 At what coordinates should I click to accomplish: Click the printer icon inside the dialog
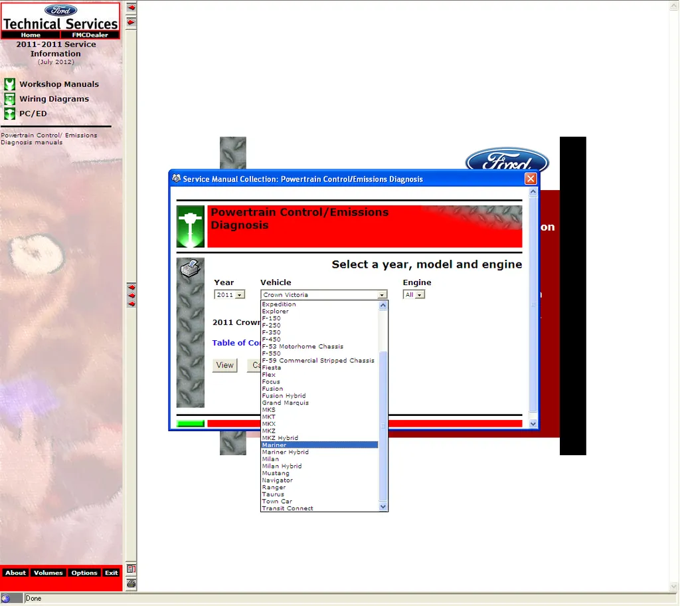click(x=191, y=268)
